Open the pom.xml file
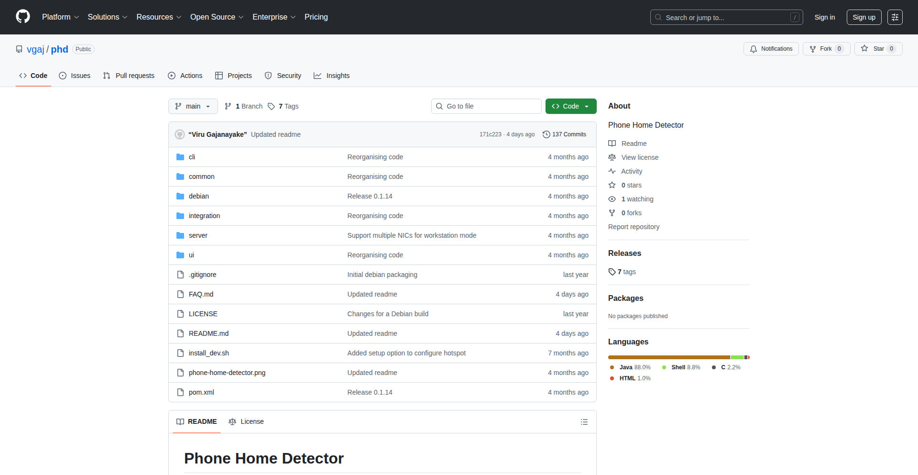The width and height of the screenshot is (918, 475). 201,392
